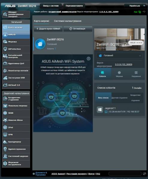Click the USB status icon in header

point(144,12)
